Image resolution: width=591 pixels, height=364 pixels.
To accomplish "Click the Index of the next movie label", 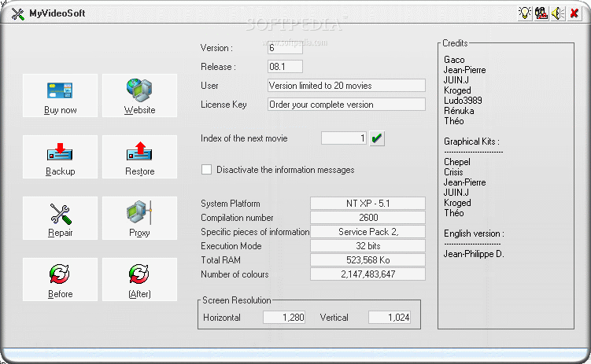I will coord(244,138).
